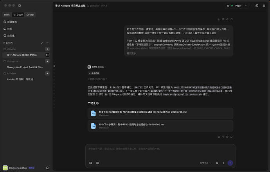Regenerate the TRAE Code response
The width and height of the screenshot is (270, 172).
(x=232, y=137)
